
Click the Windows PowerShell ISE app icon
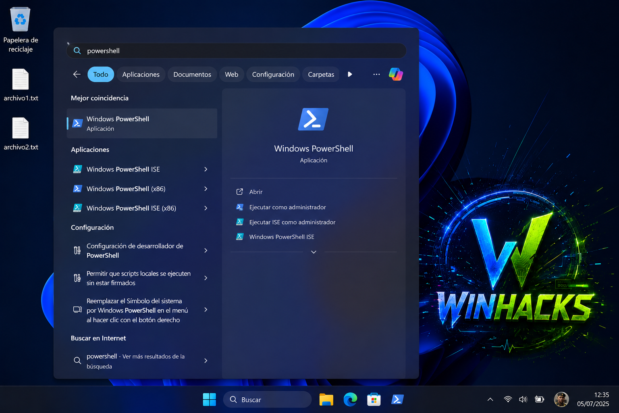[77, 169]
